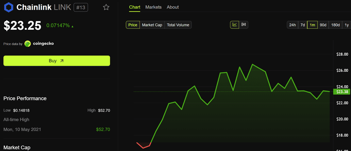Screen dimensions: 351x151
Task: Switch to the About tab
Action: click(173, 7)
